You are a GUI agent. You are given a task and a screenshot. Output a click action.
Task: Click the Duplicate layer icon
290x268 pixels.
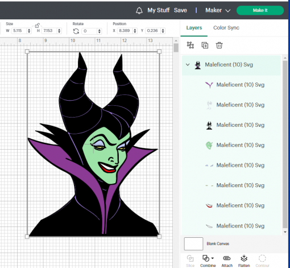click(x=205, y=46)
